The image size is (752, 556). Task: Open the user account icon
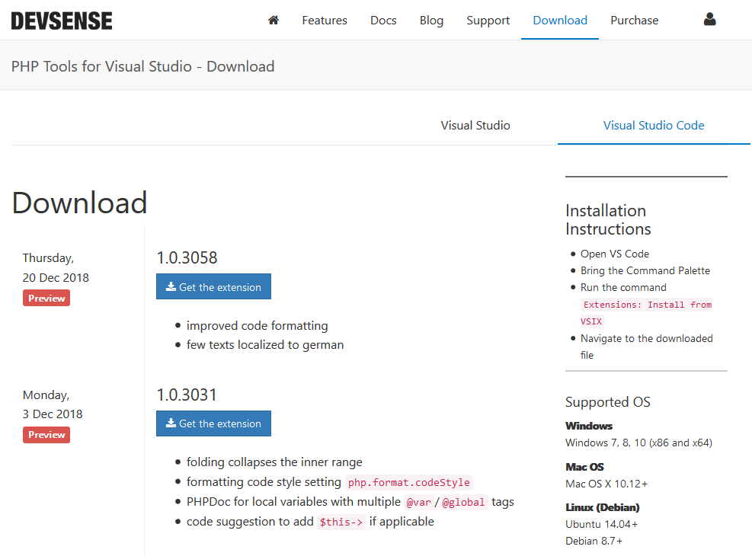[710, 19]
